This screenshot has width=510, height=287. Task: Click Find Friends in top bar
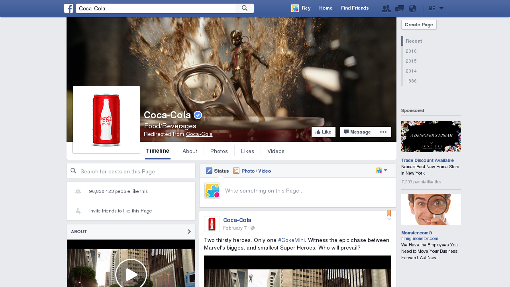coord(355,8)
